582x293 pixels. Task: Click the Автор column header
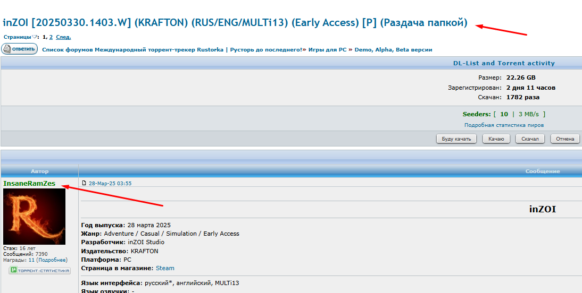(x=40, y=171)
